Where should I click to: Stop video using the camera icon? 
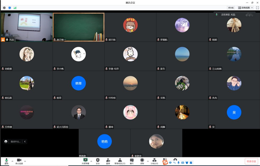point(19,161)
